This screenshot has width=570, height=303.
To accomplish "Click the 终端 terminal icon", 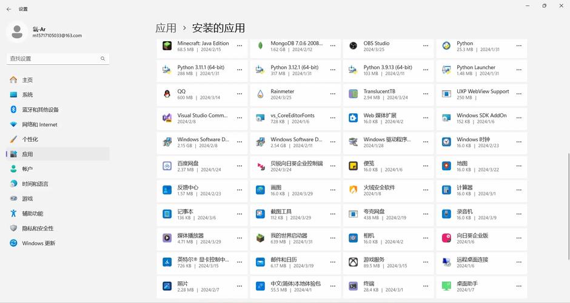I will tap(354, 286).
